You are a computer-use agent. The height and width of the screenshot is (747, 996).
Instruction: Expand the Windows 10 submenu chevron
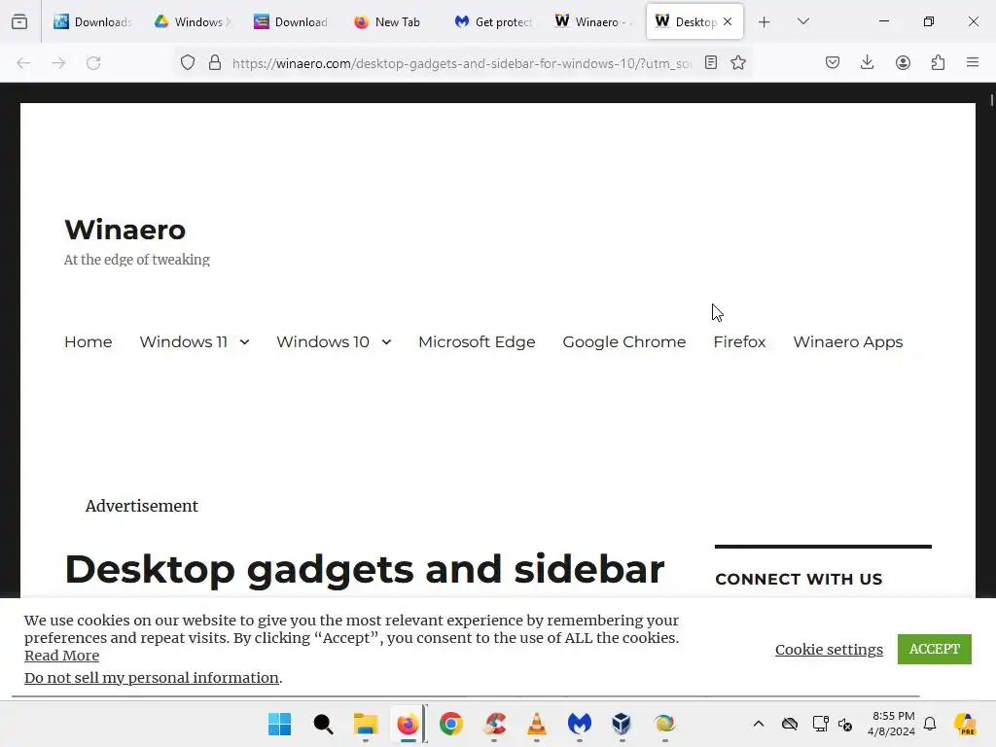coord(386,341)
